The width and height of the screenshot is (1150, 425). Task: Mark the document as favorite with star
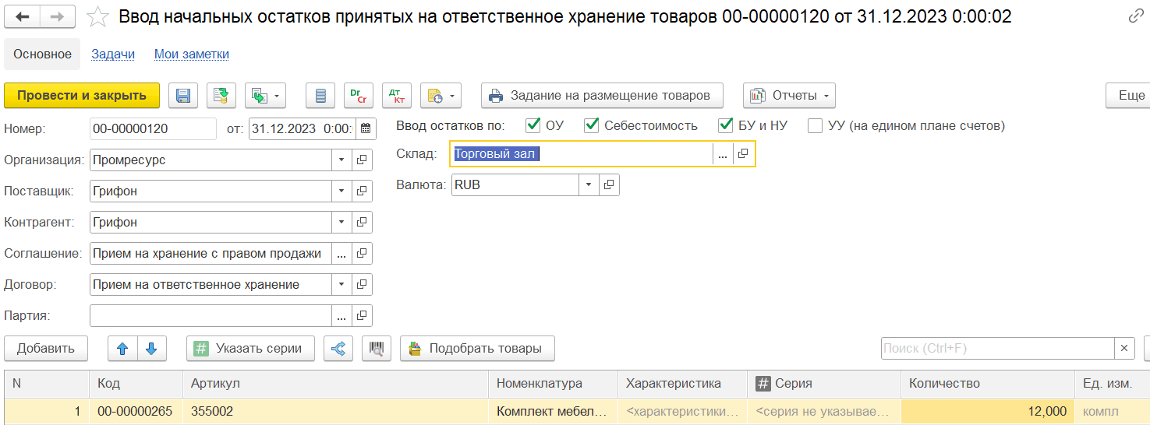pyautogui.click(x=97, y=16)
